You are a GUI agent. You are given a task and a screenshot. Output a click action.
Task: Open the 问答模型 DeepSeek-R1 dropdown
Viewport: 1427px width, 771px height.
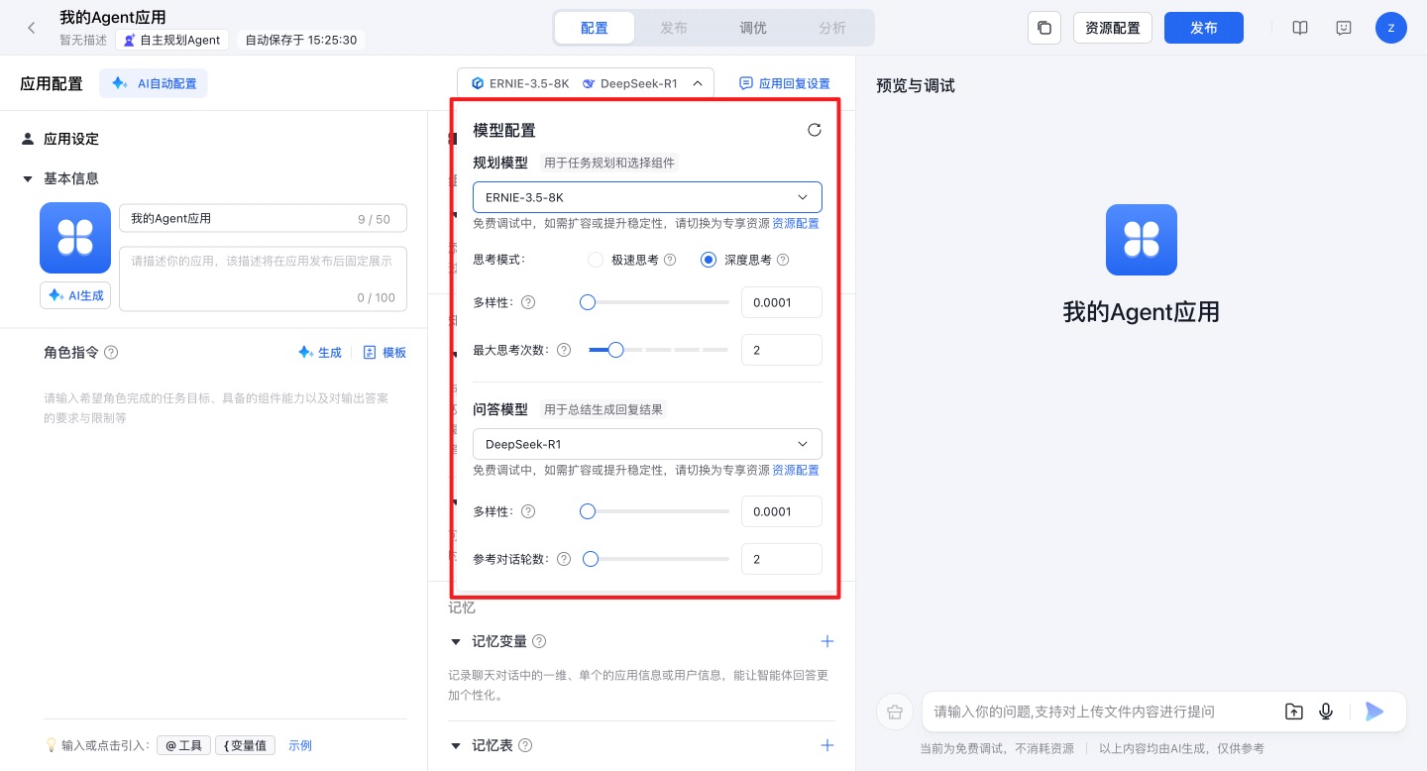[647, 444]
